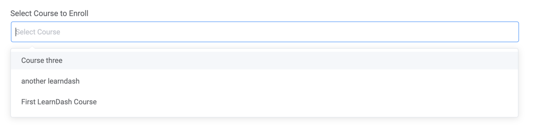Focus the course search text box
The height and width of the screenshot is (132, 533).
point(264,32)
